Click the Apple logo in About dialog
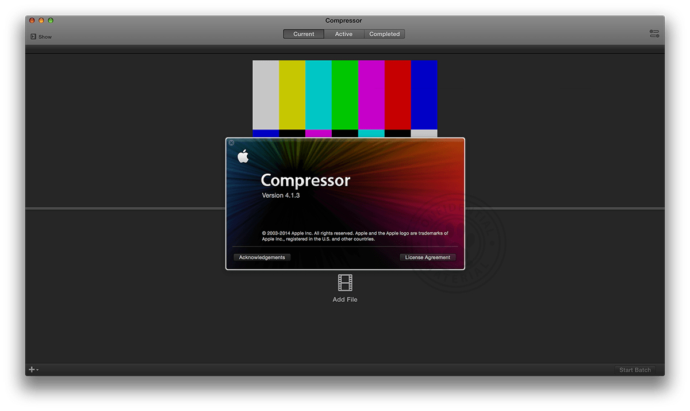 (x=243, y=156)
